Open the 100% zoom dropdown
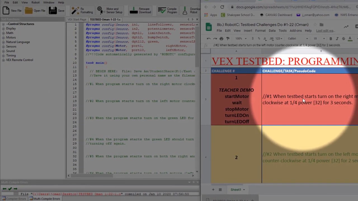Image resolution: width=358 pixels, height=201 pixels. [x=240, y=39]
